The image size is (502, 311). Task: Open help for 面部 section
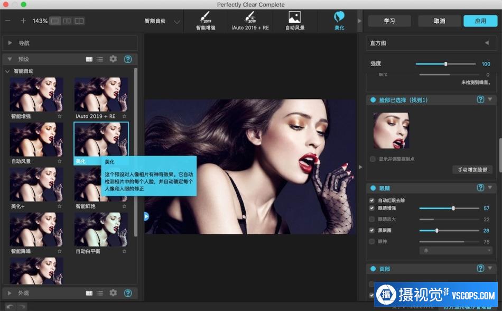(x=480, y=268)
